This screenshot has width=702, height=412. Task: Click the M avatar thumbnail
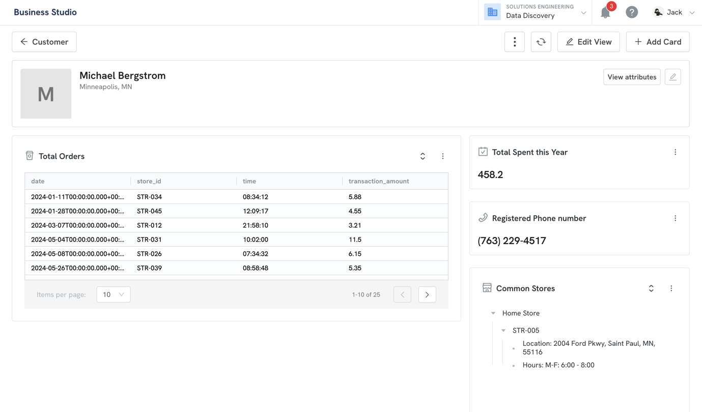pyautogui.click(x=46, y=94)
